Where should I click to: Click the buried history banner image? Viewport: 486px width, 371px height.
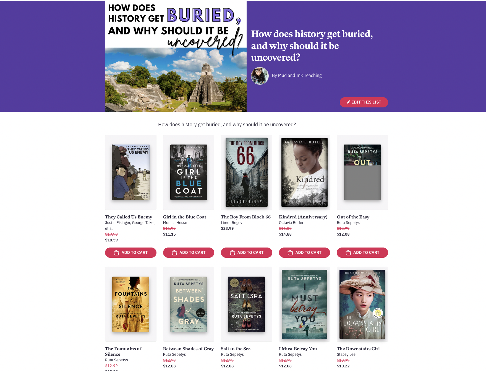point(176,56)
